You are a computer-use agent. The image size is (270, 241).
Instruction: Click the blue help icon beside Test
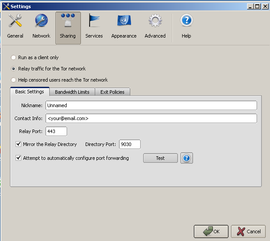coord(186,158)
